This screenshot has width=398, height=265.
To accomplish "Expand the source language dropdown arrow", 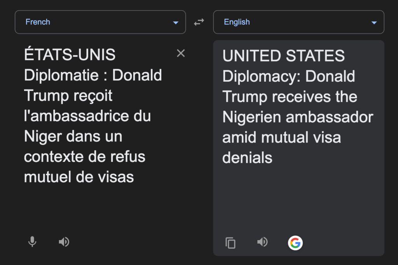I will tap(176, 22).
